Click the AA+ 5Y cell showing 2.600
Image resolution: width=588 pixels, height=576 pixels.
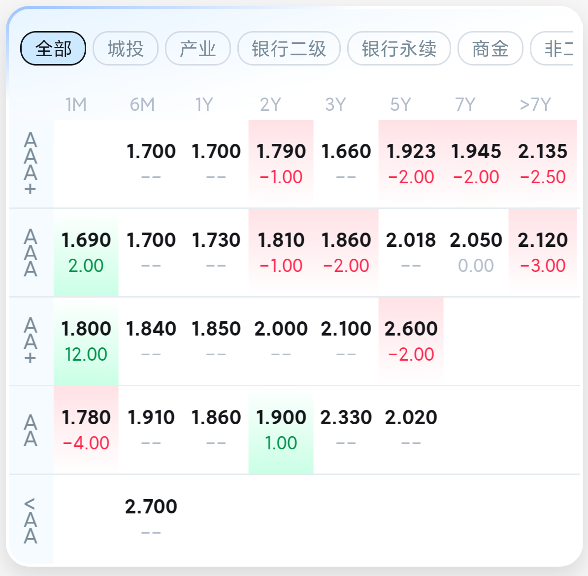tap(411, 341)
